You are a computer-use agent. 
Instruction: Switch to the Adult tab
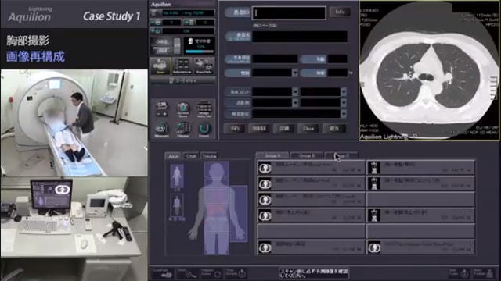pyautogui.click(x=173, y=156)
